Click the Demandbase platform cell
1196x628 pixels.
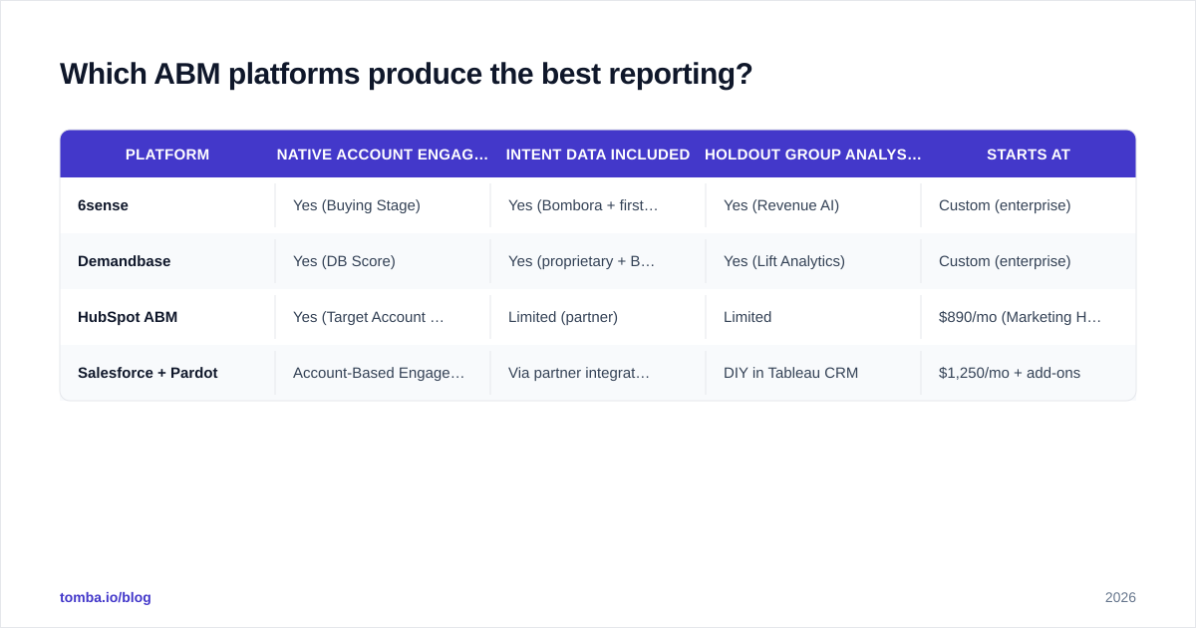point(167,261)
